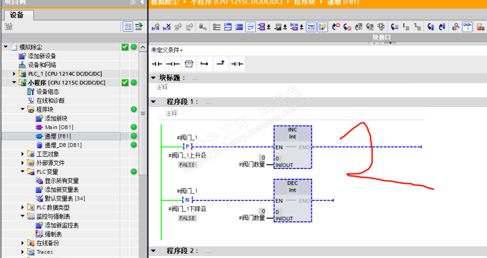The height and width of the screenshot is (258, 487).
Task: Expand the PLC_1 [CPU 1214C] node
Action: pos(14,74)
